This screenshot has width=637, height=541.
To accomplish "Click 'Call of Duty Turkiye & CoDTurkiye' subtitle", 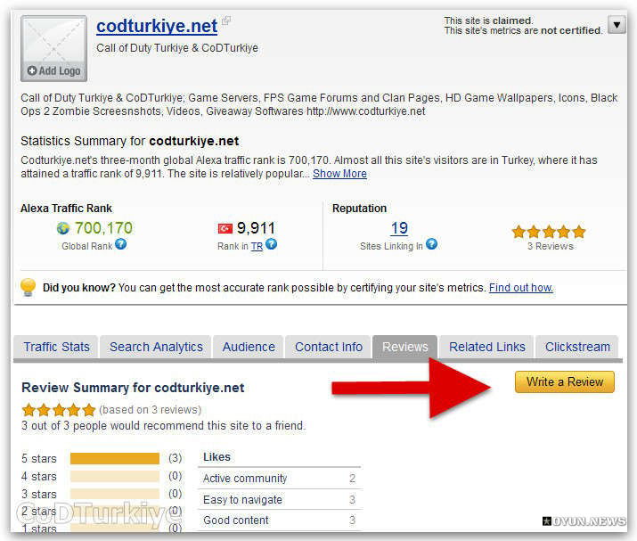I will [177, 48].
